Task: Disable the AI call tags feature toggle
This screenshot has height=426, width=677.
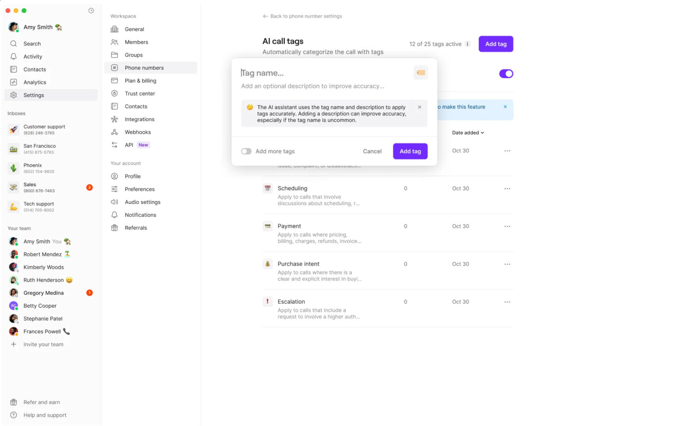Action: [x=506, y=73]
